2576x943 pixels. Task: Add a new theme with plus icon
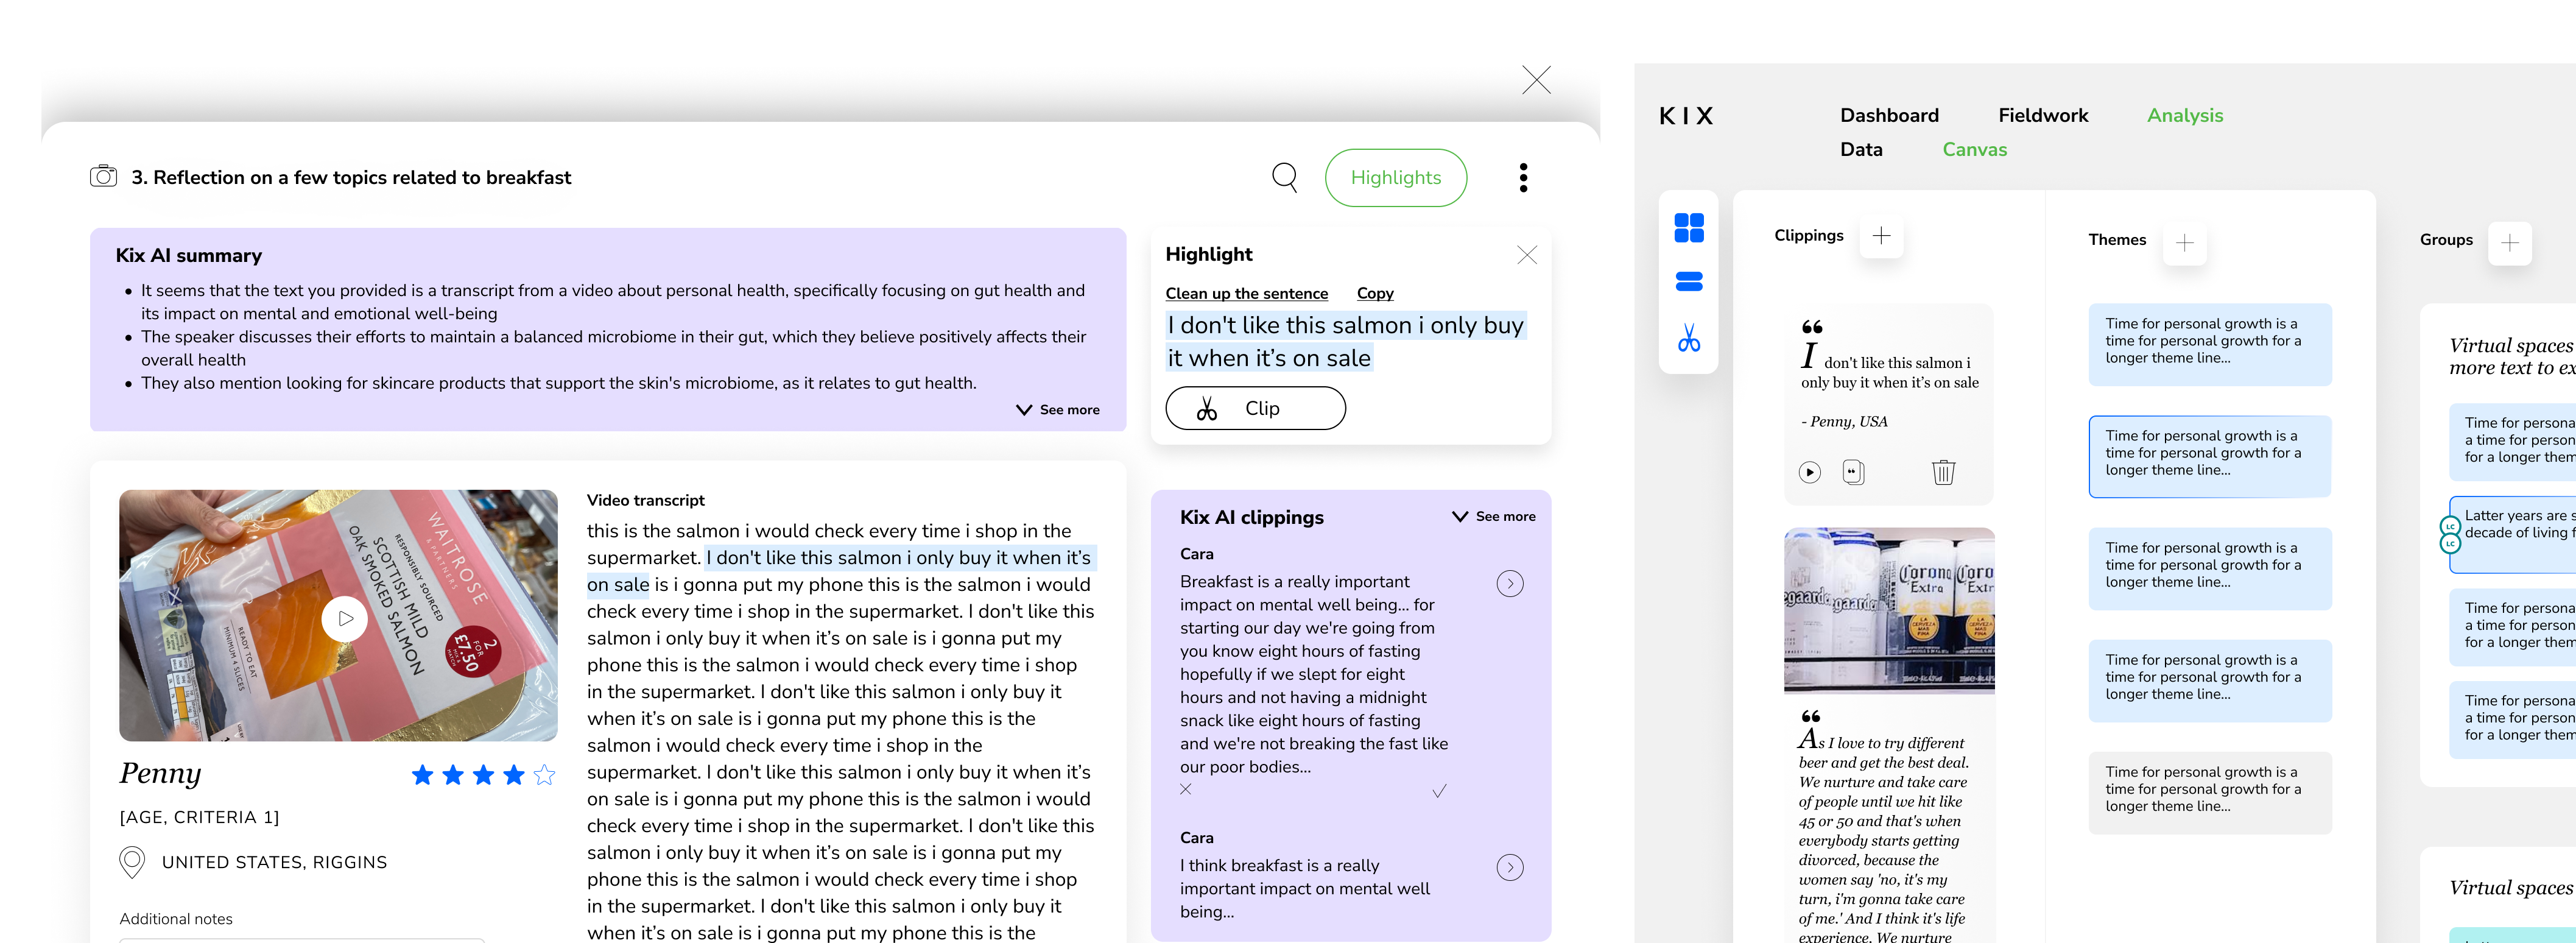click(x=2184, y=243)
